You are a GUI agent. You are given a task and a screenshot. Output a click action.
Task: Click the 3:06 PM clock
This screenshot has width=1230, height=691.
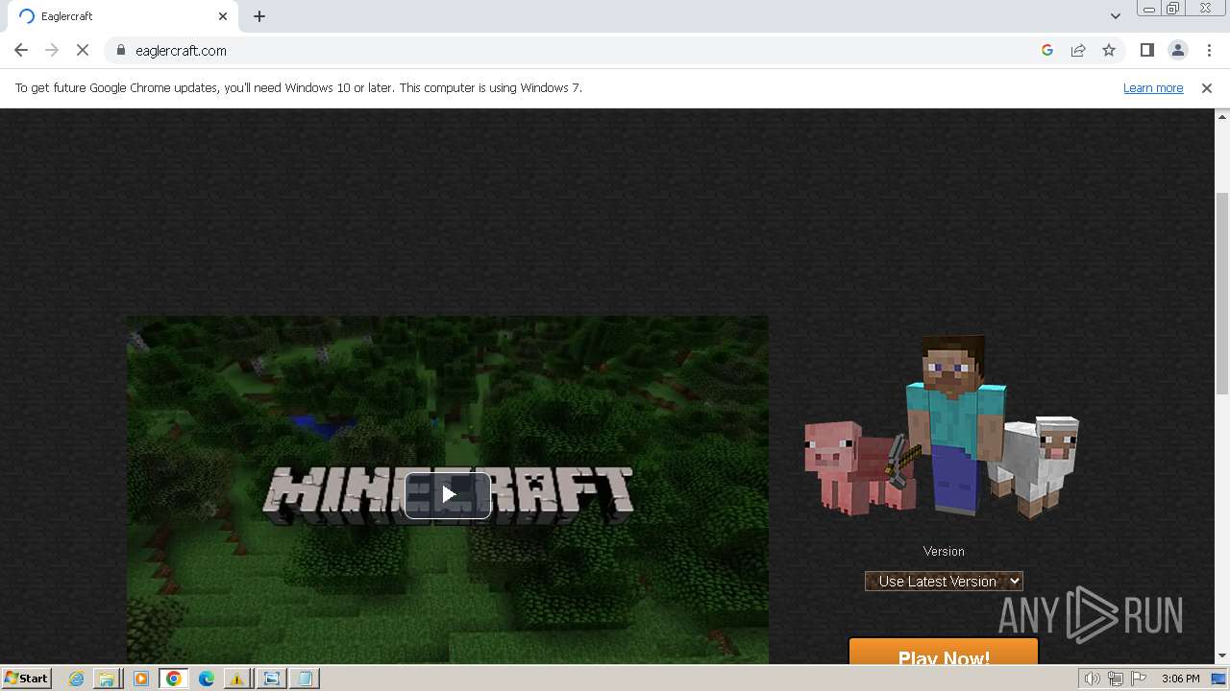tap(1180, 679)
